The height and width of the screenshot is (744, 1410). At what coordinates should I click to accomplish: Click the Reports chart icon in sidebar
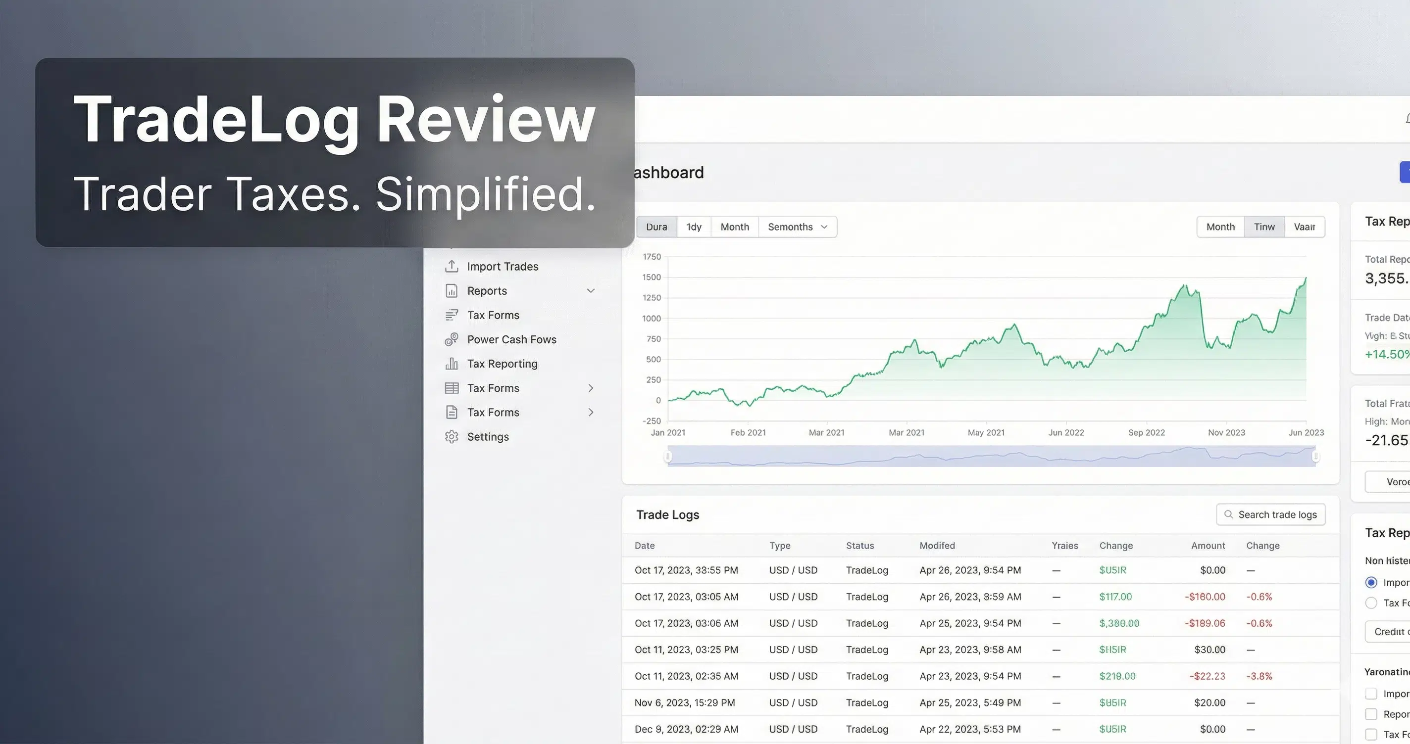click(x=451, y=290)
